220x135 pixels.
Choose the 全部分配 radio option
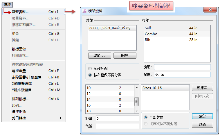pyautogui.click(x=98, y=69)
